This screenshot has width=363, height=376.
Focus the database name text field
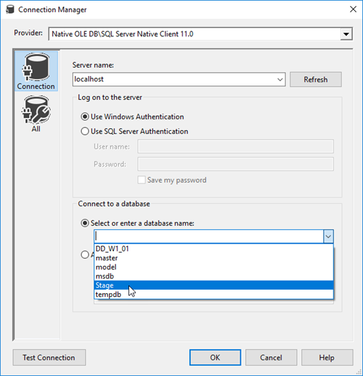[x=209, y=237]
